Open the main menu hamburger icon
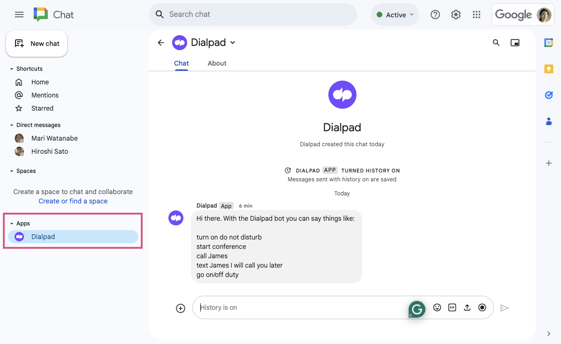This screenshot has width=561, height=344. (x=19, y=15)
